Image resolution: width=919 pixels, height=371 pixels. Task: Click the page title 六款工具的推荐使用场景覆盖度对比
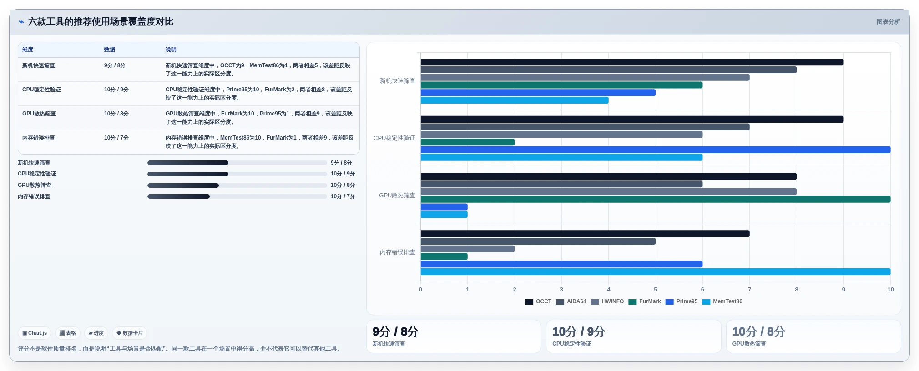(101, 22)
